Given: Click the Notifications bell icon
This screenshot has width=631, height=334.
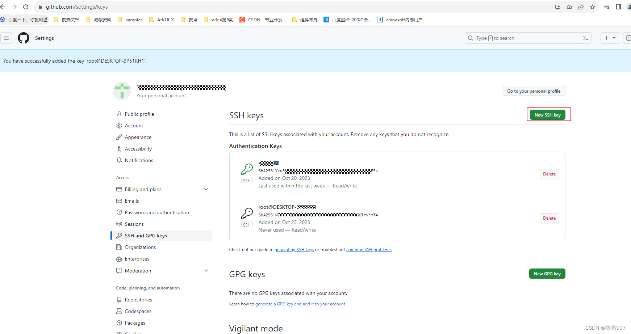Looking at the screenshot, I should [119, 160].
